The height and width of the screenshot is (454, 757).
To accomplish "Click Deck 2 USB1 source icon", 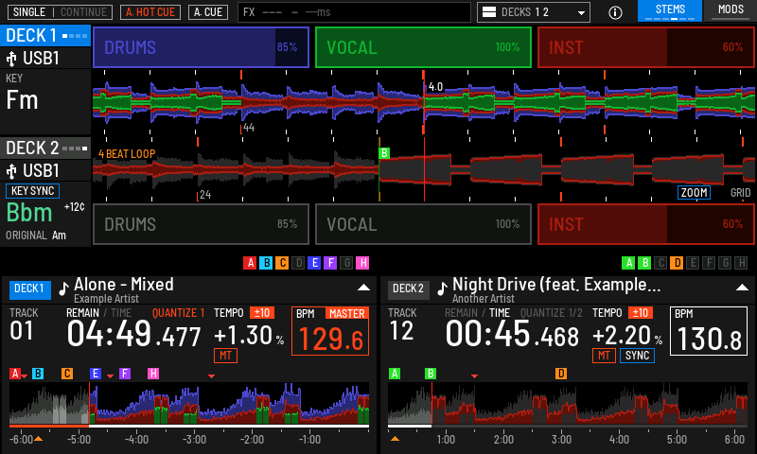I will (x=11, y=171).
